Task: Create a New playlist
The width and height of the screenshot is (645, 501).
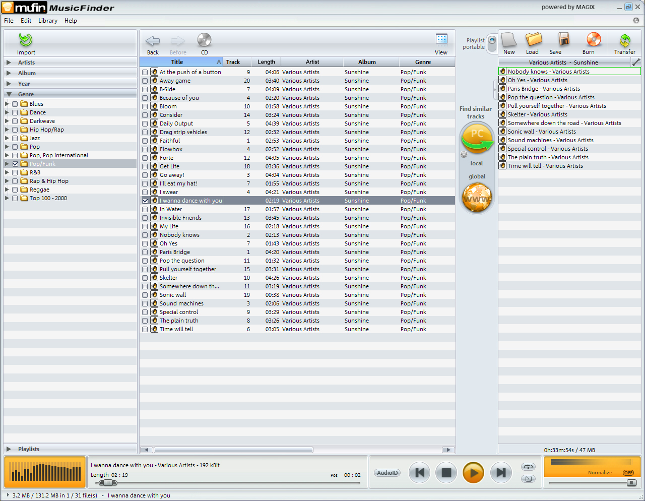Action: coord(509,40)
